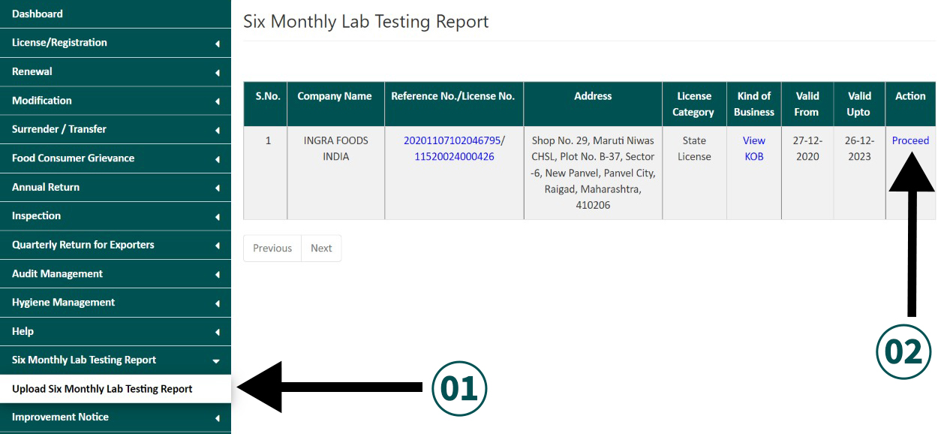Go to the Previous page

(x=272, y=249)
